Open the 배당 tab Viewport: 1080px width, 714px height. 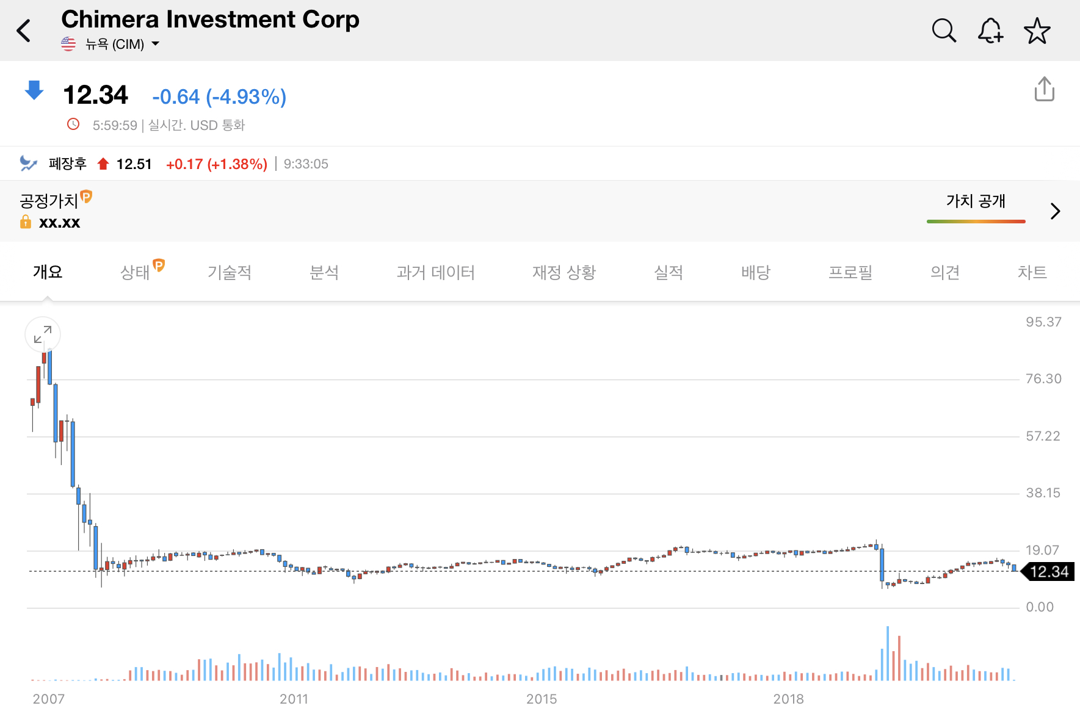756,272
